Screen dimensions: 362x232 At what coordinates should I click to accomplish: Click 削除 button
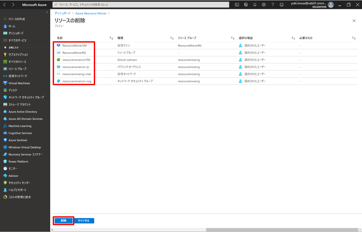tap(64, 220)
